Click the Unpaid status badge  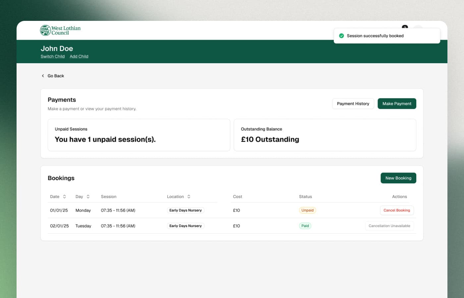click(x=307, y=210)
